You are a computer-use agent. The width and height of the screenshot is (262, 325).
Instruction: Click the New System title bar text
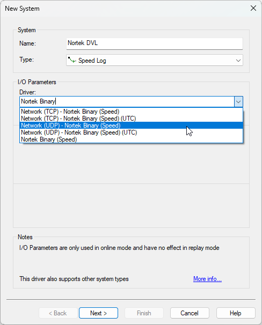22,9
